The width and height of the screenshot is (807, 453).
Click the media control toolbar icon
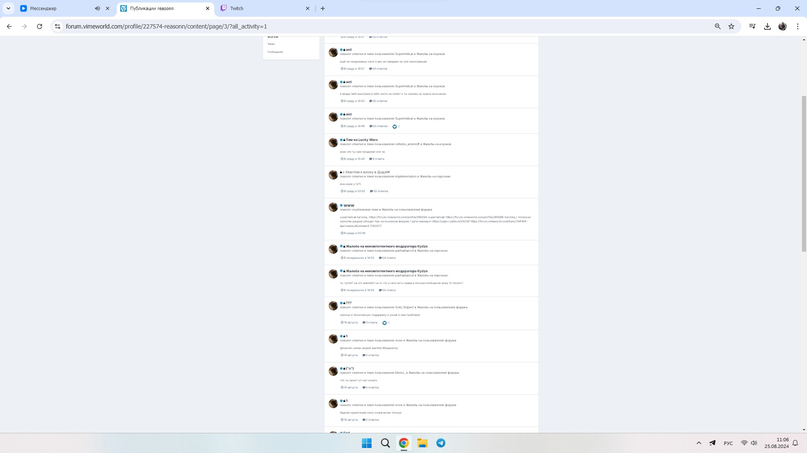pos(752,26)
